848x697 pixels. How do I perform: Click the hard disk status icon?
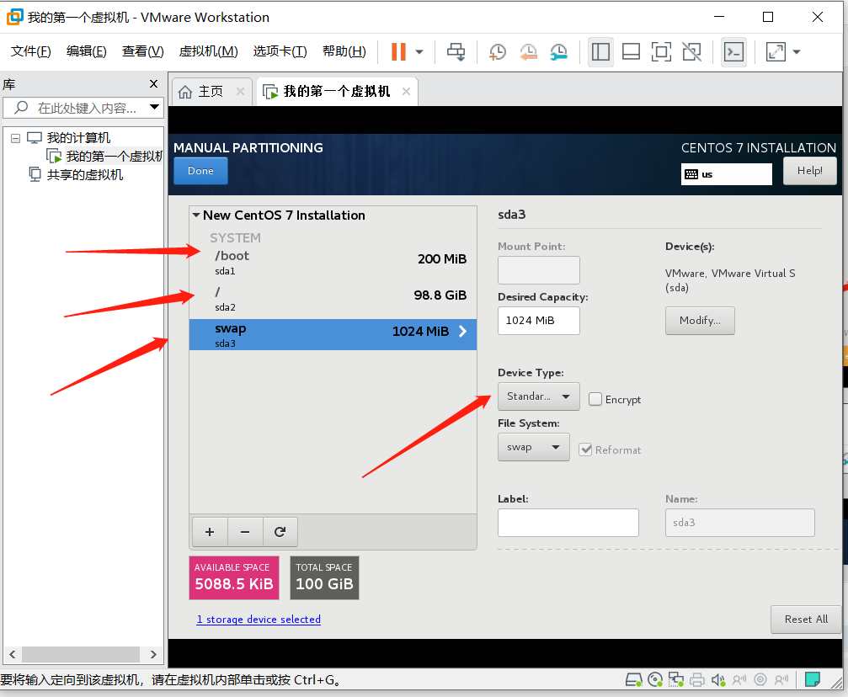(x=634, y=679)
